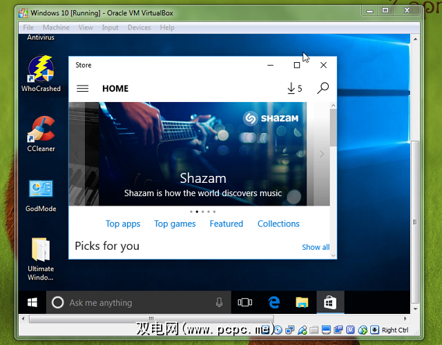Minimize the Store window

[270, 66]
